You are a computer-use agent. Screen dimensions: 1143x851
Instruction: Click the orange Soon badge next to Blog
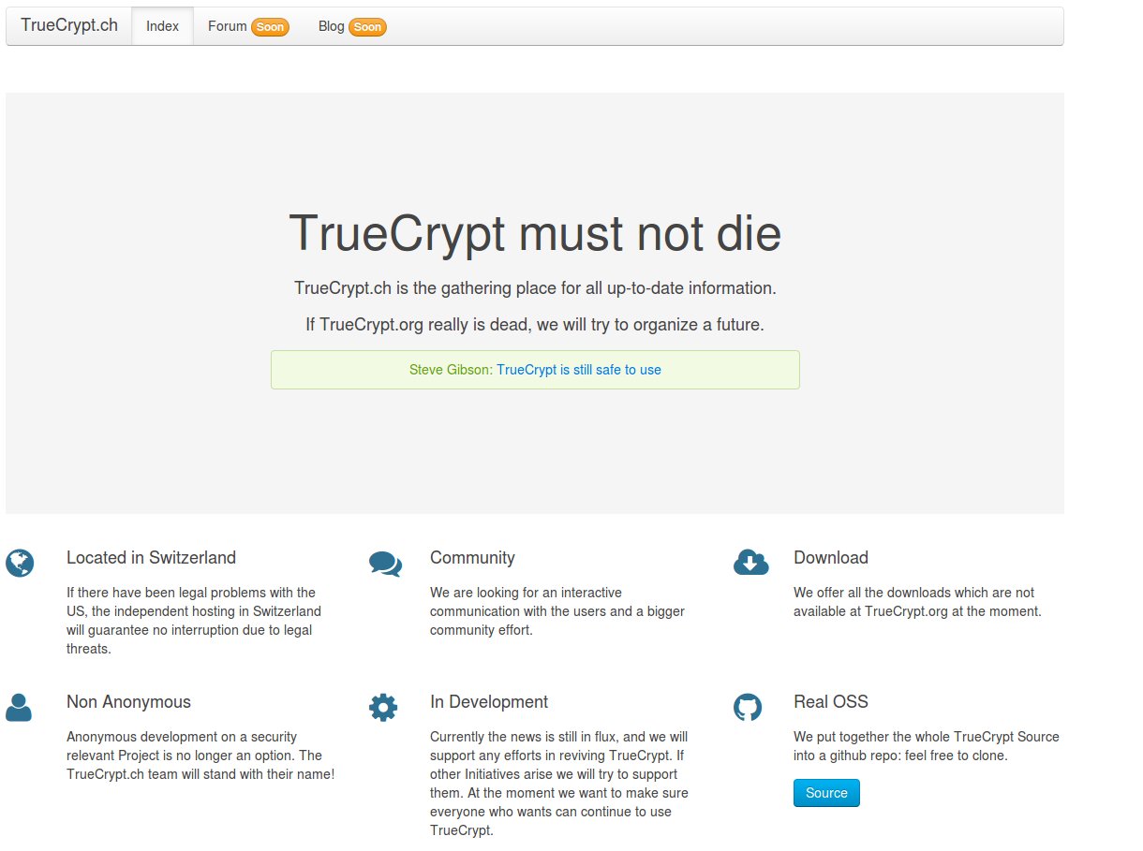tap(367, 27)
